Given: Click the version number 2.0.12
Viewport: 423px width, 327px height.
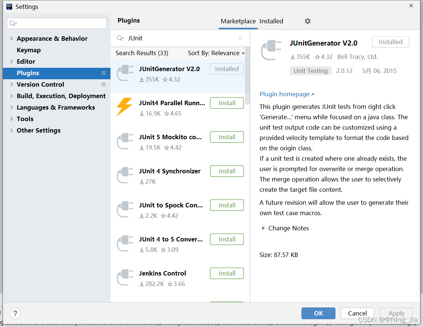Looking at the screenshot, I should click(344, 71).
